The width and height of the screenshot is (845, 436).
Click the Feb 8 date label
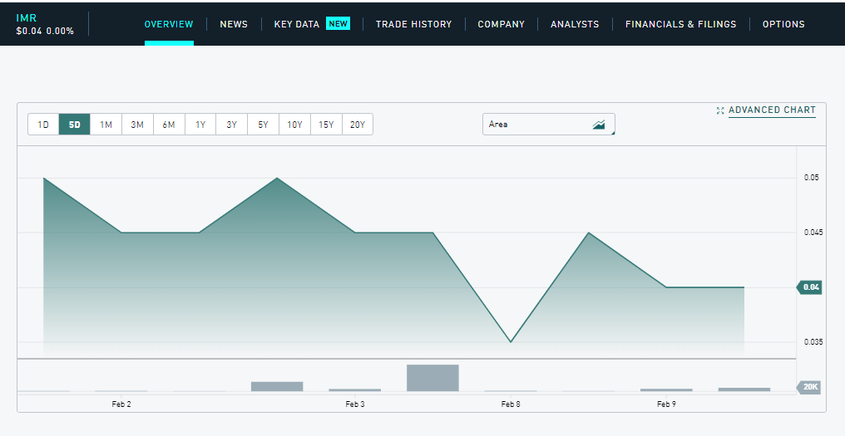coord(511,404)
